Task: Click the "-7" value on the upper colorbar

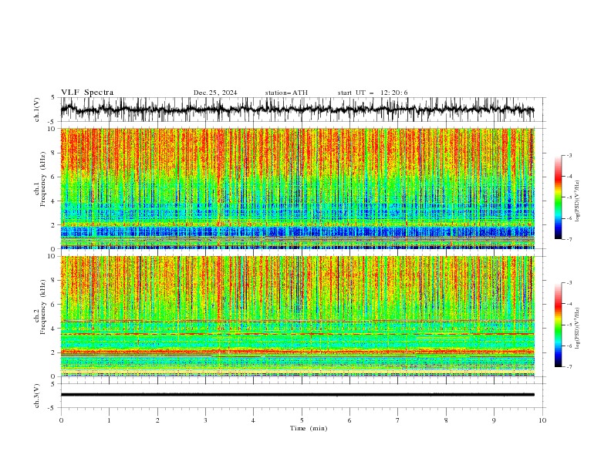Action: tap(569, 239)
